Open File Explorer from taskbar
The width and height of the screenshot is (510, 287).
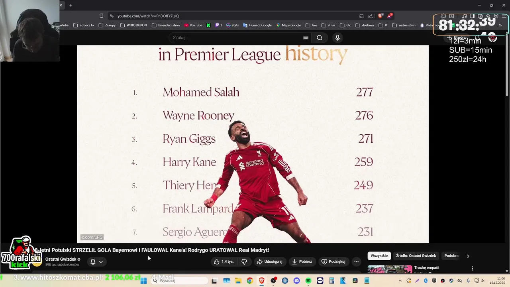click(238, 281)
